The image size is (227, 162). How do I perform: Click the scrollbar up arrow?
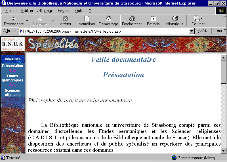pyautogui.click(x=223, y=58)
